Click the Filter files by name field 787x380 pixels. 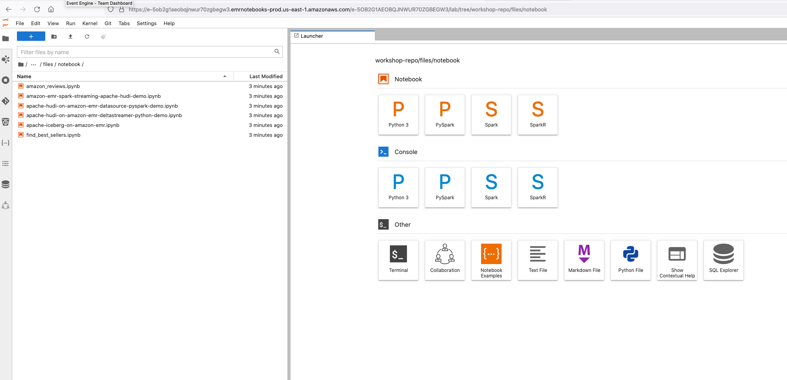click(x=150, y=52)
